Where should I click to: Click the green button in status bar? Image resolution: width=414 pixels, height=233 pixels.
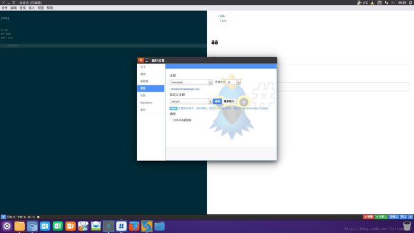[x=382, y=217]
